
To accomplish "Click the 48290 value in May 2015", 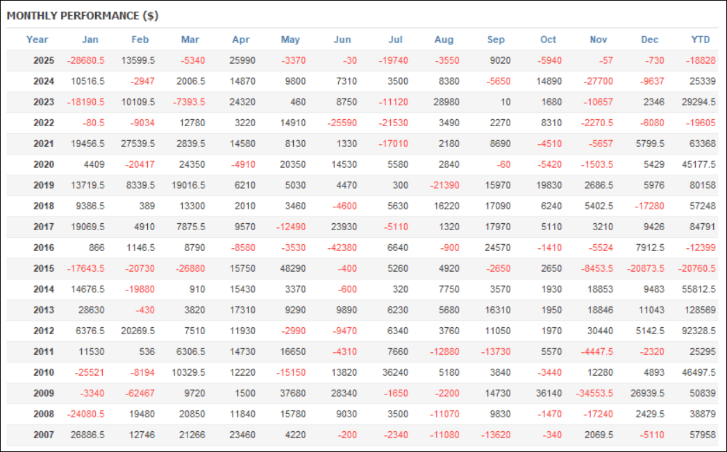I will 292,268.
